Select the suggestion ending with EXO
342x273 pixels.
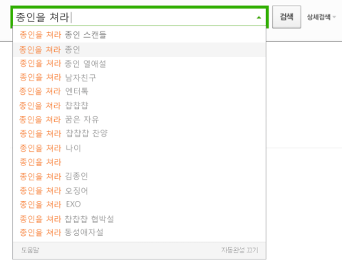139,205
